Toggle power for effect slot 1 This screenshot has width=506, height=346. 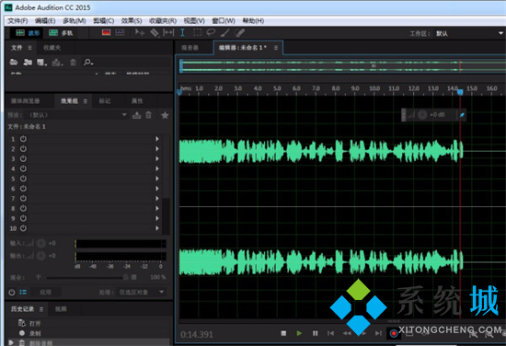click(x=23, y=139)
